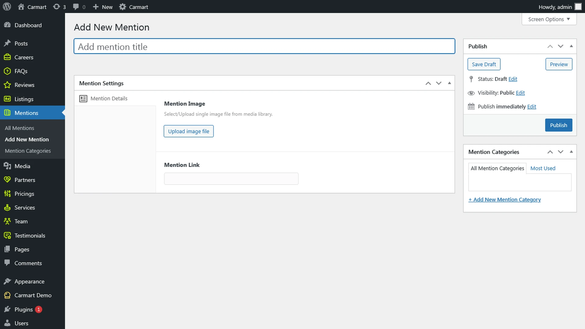Screen dimensions: 585x329
Task: Click the FAQs question mark icon
Action: tap(7, 71)
